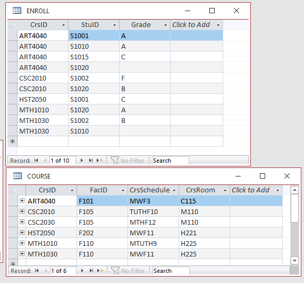Viewport: 304px width, 283px height.
Task: Go to next record in COURSE navigator
Action: pos(82,271)
